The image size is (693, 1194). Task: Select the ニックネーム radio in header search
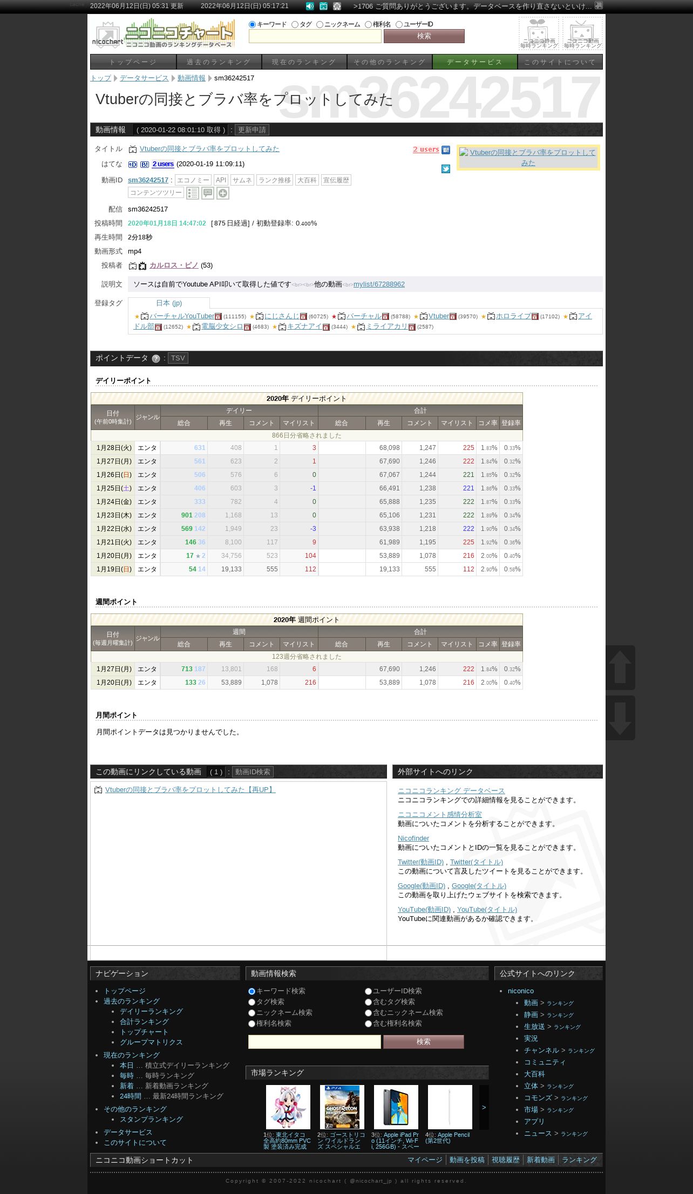pyautogui.click(x=320, y=24)
